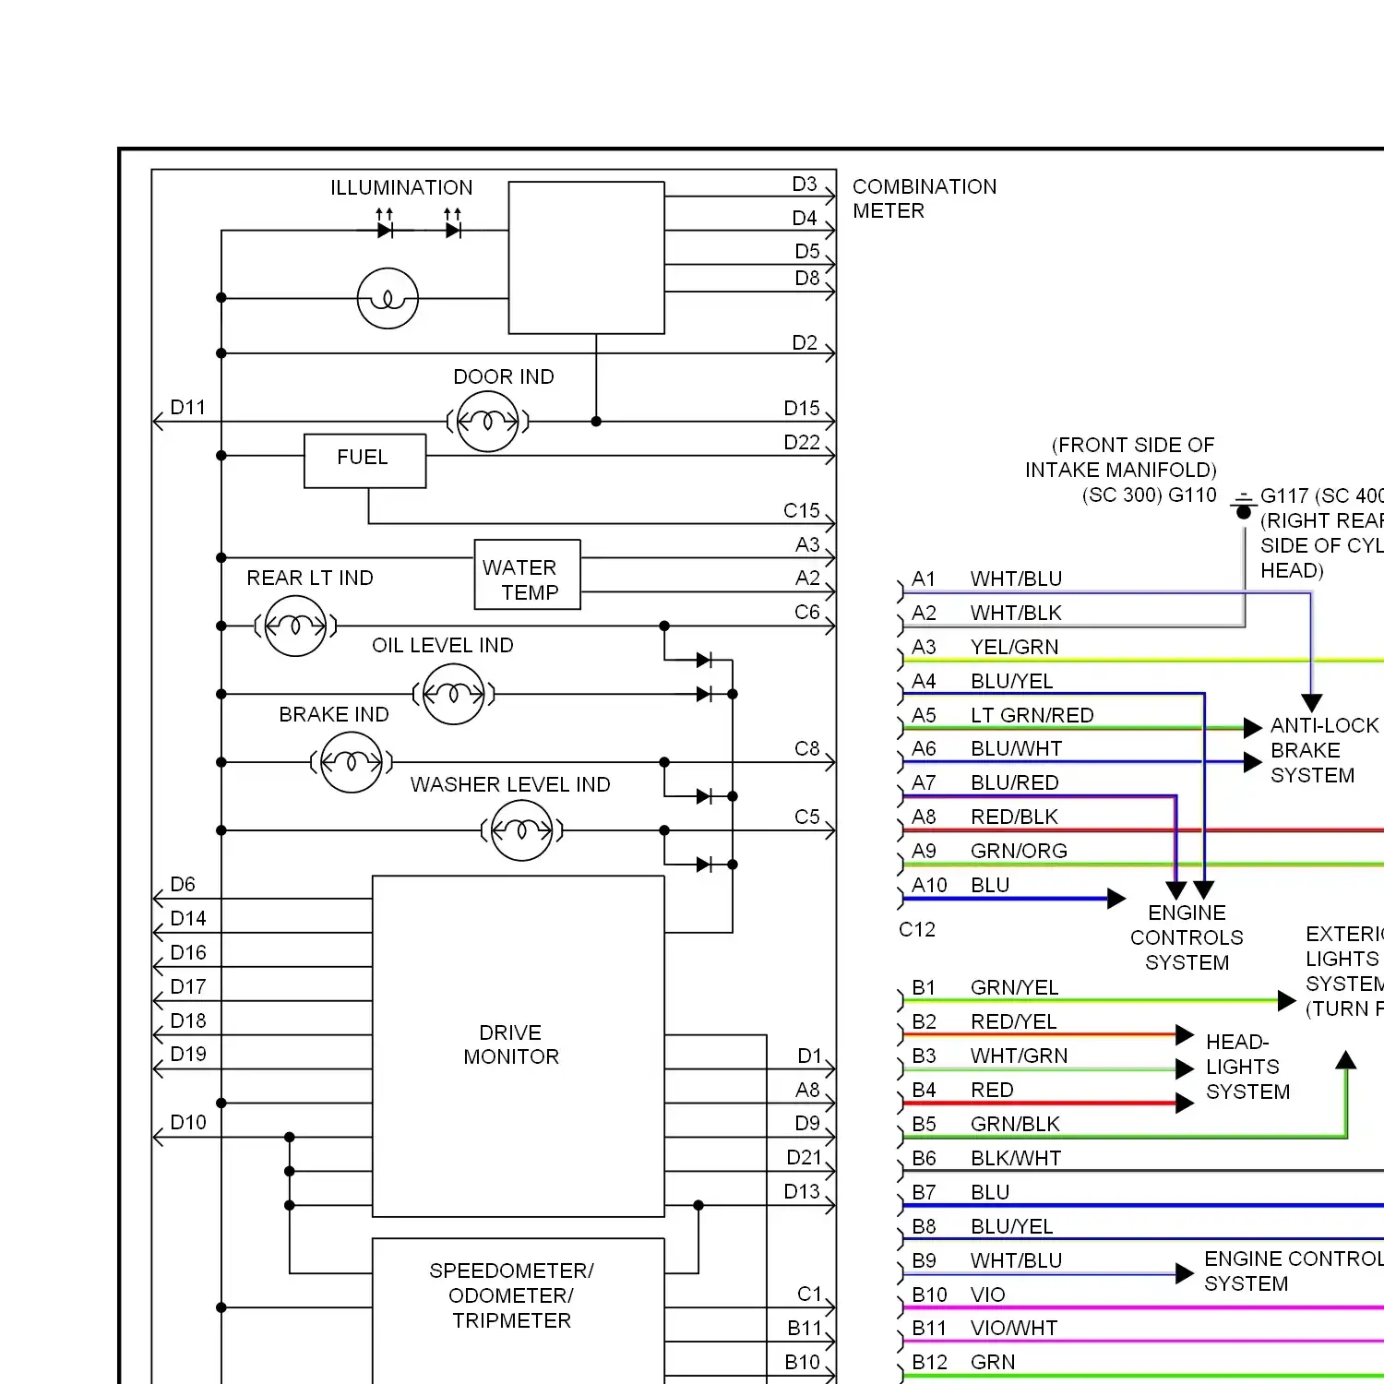
Task: Click the D8 terminal label
Action: pos(807,279)
